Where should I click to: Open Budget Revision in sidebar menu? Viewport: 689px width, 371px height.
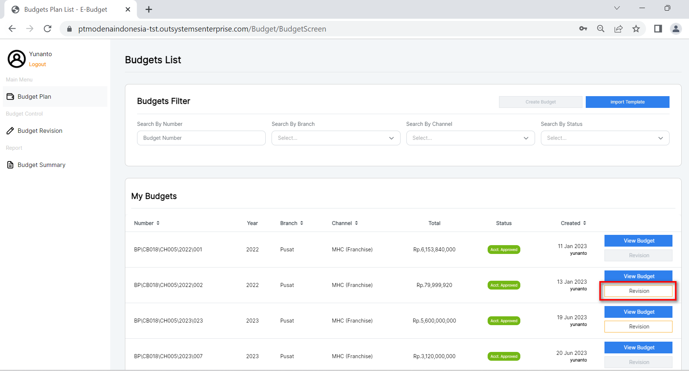click(x=40, y=131)
